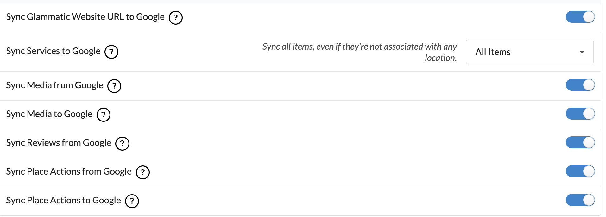The height and width of the screenshot is (217, 606).
Task: Click the dropdown arrow in All Items selector
Action: [x=582, y=52]
